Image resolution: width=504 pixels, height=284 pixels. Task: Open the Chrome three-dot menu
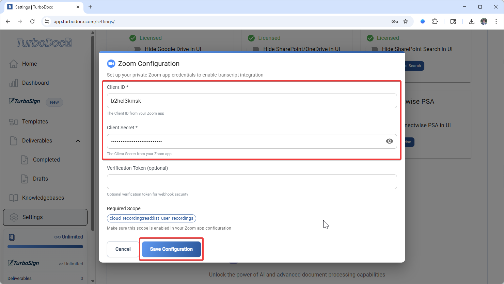point(496,21)
